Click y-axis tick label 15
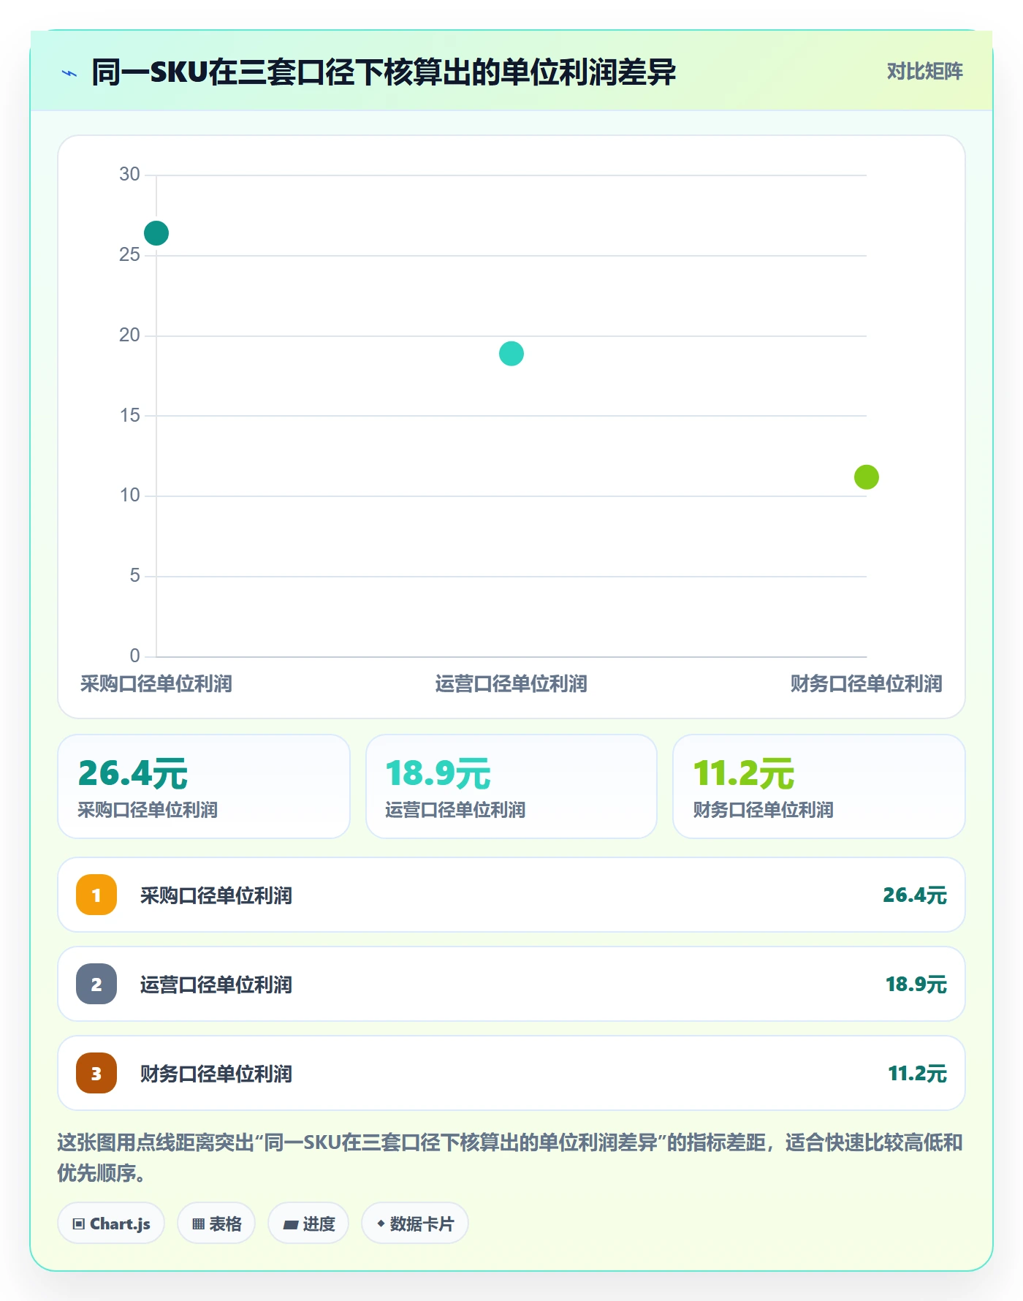The height and width of the screenshot is (1301, 1023). [129, 416]
